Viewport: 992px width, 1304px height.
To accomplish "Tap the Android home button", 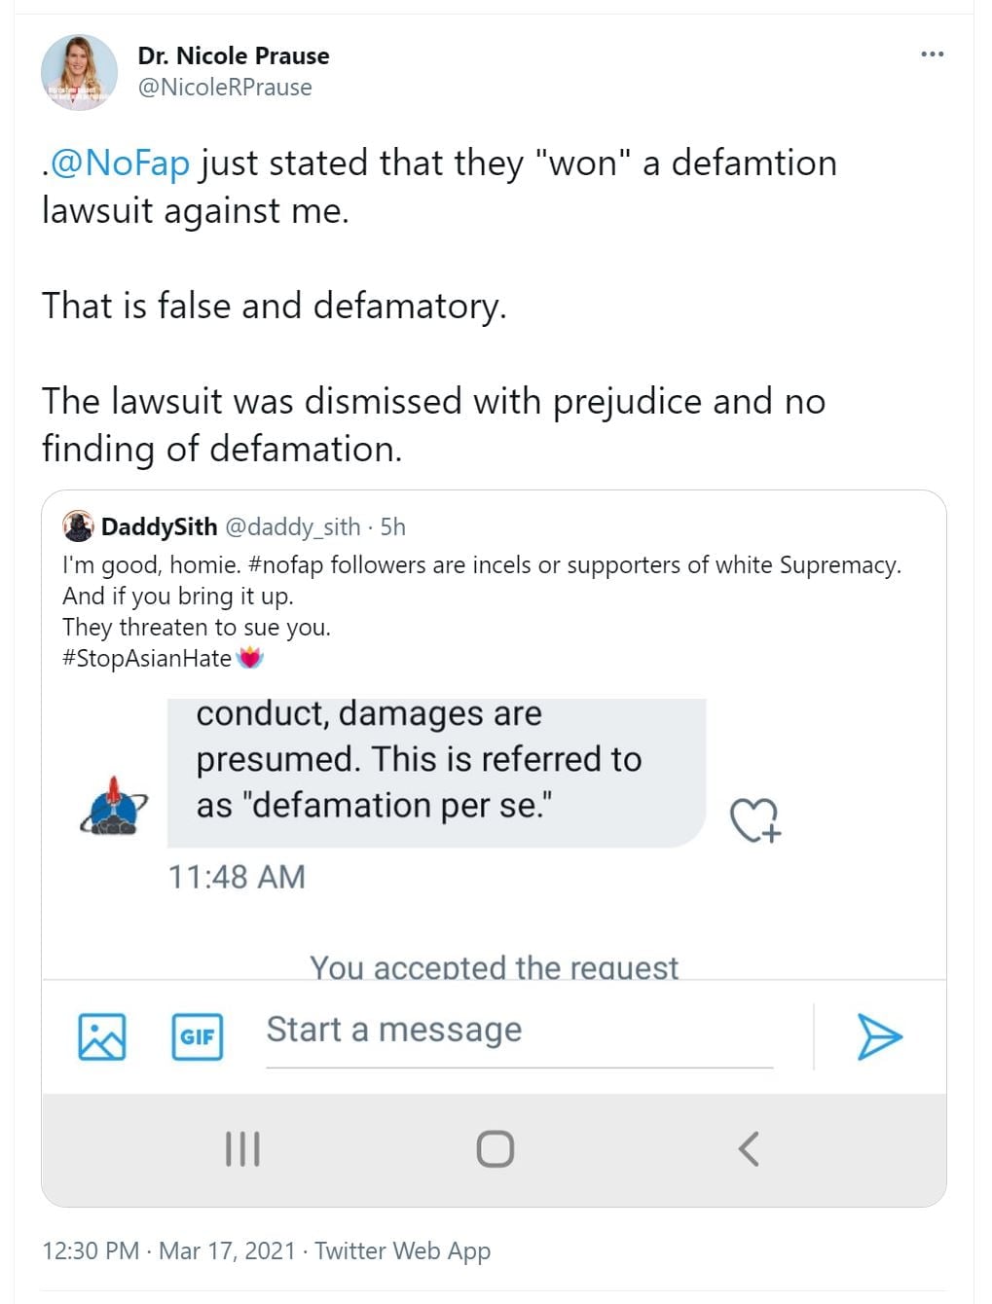I will [495, 1149].
